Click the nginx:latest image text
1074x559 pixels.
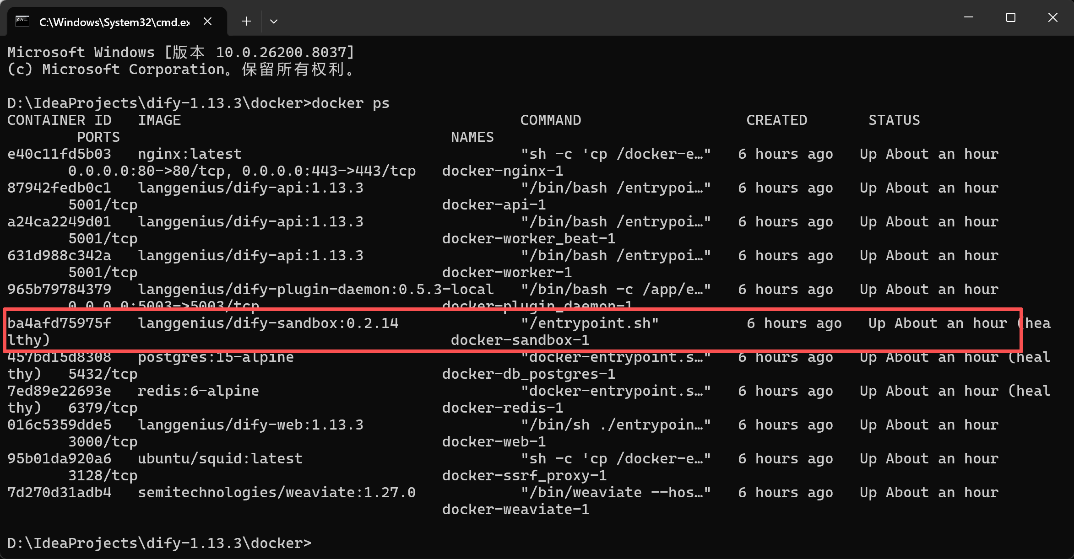(190, 154)
